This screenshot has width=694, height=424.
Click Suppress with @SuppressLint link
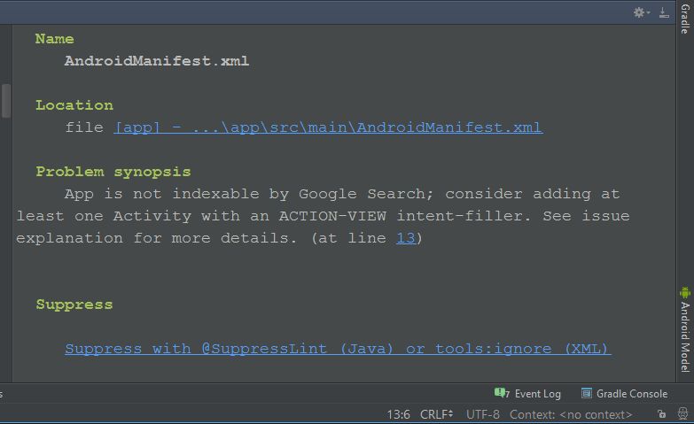(x=339, y=349)
